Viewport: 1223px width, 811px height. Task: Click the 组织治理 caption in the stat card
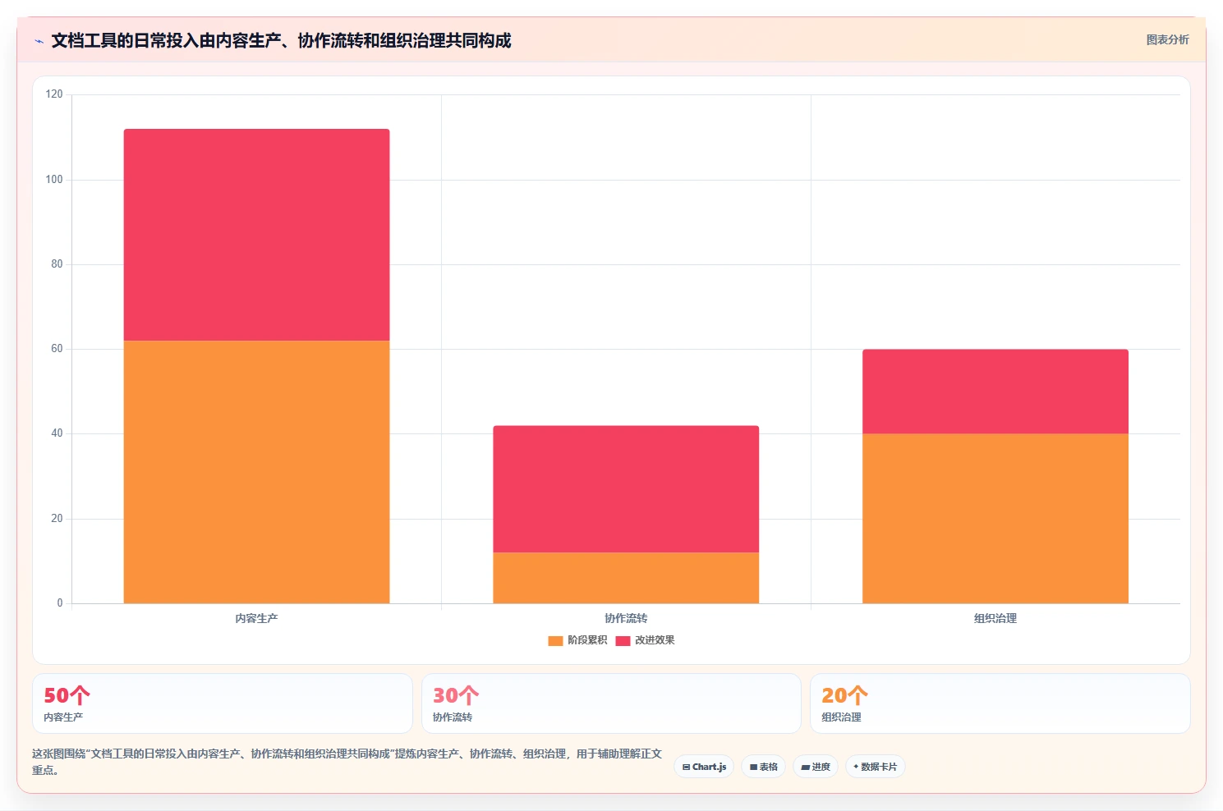pyautogui.click(x=841, y=717)
